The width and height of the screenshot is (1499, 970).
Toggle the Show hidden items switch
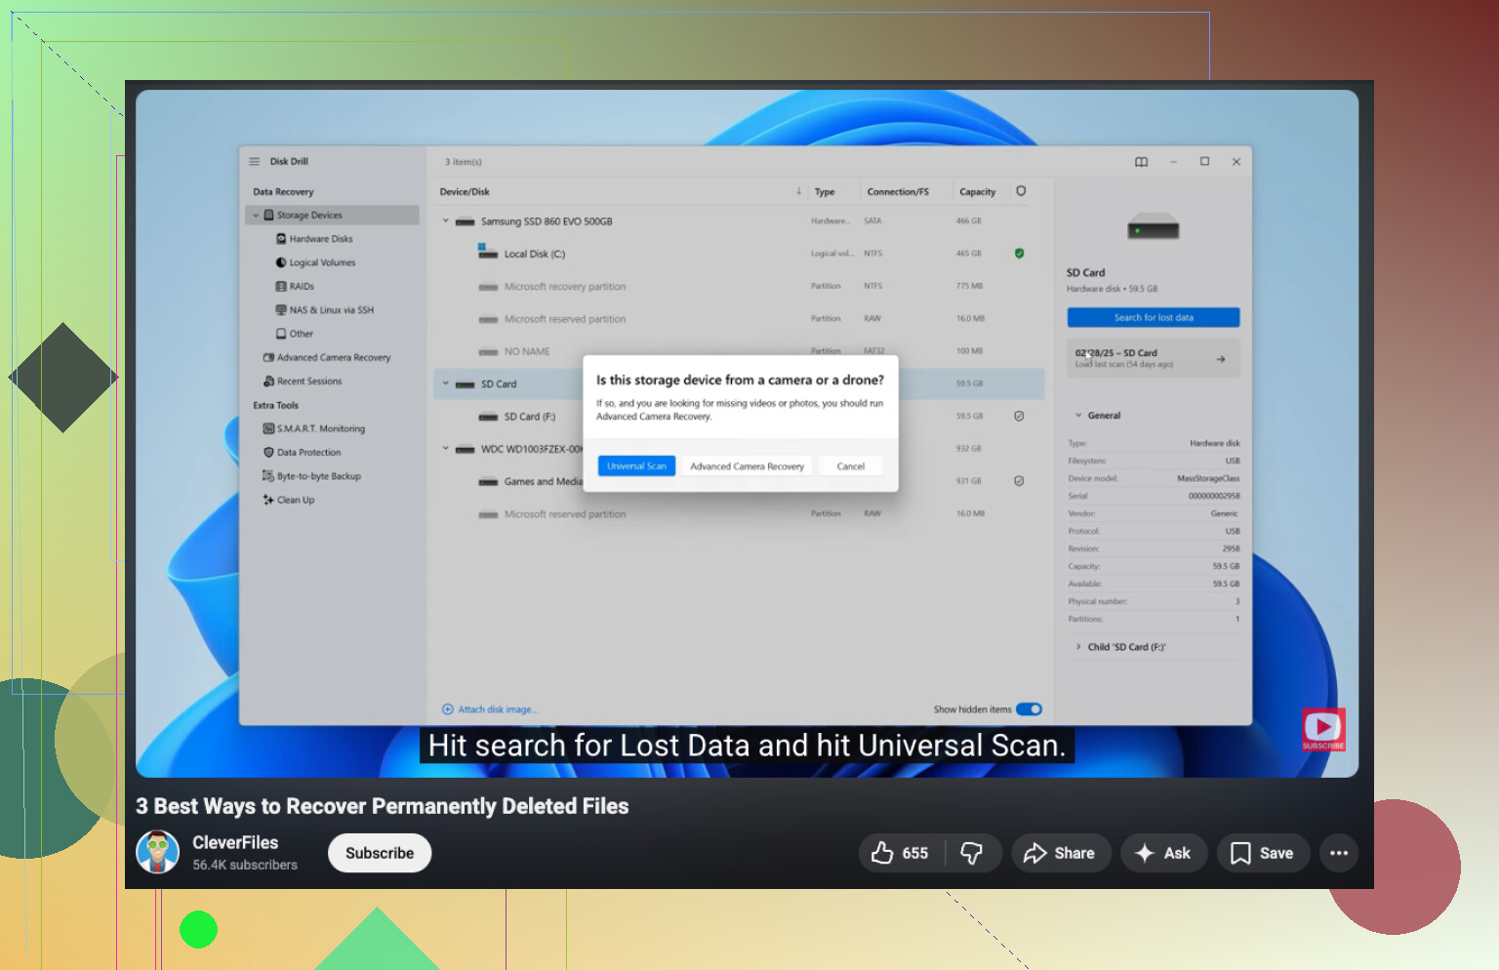(x=1030, y=709)
